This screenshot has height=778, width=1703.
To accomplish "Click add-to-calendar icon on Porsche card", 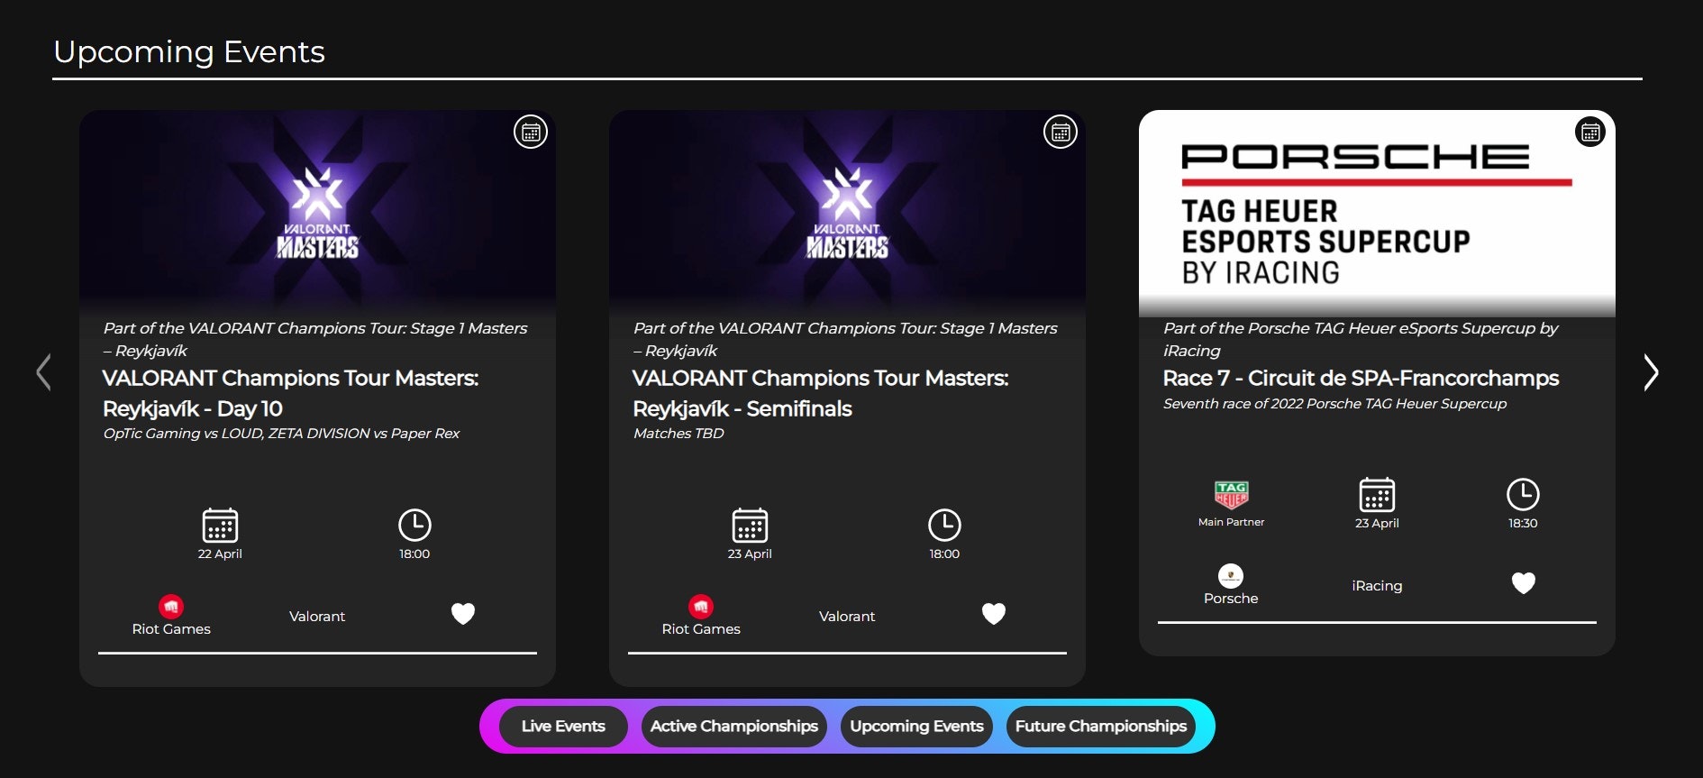I will tap(1590, 133).
